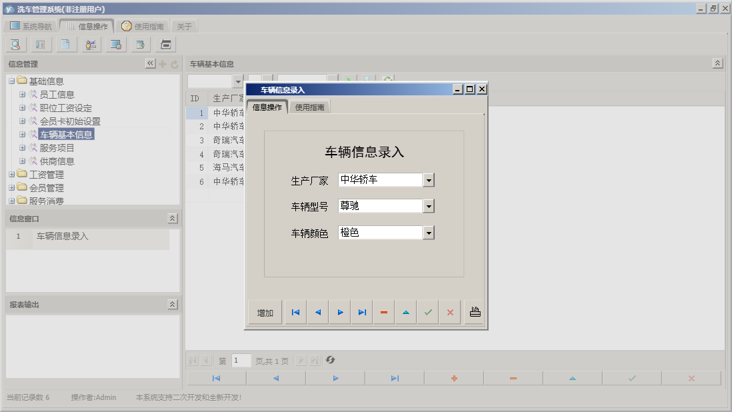This screenshot has width=732, height=412.
Task: Open the report list toolbar icon
Action: pos(39,44)
